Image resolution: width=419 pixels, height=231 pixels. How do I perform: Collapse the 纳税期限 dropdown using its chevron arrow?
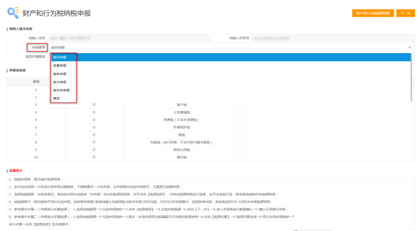[410, 47]
